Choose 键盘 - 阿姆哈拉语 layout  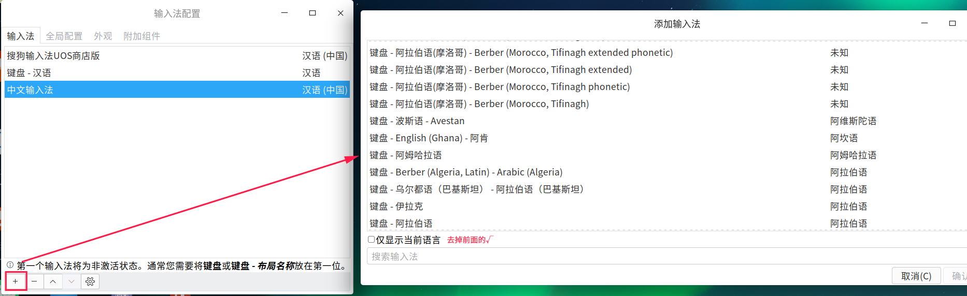667,155
